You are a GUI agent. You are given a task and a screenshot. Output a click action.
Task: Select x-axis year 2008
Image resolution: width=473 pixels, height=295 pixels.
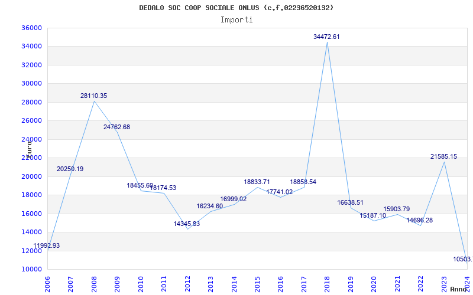(x=94, y=284)
